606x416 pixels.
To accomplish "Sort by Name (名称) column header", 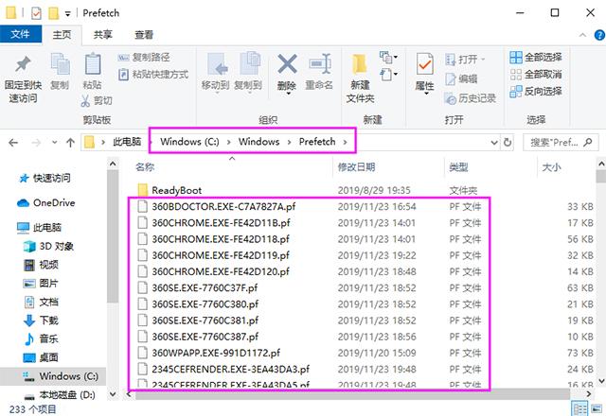I will pos(145,167).
